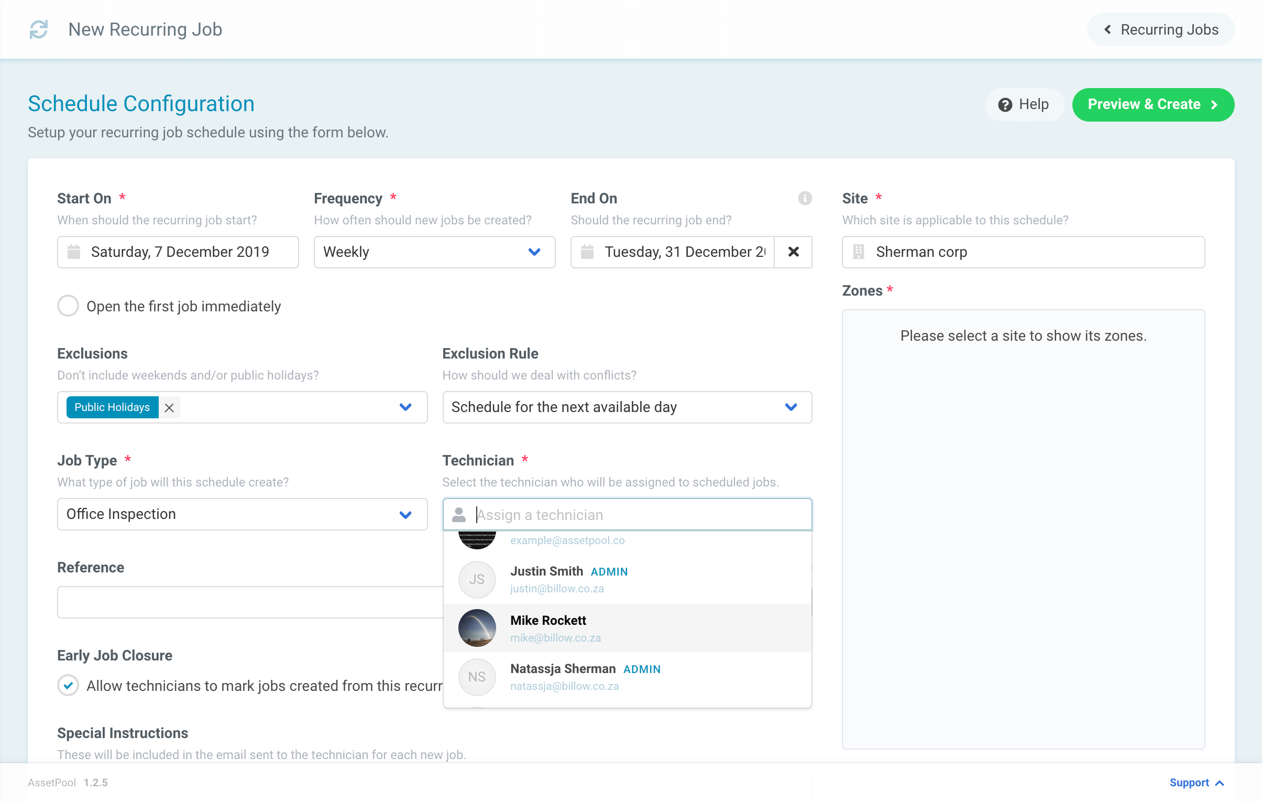
Task: Expand the Exclusions dropdown arrow
Action: [x=405, y=408]
